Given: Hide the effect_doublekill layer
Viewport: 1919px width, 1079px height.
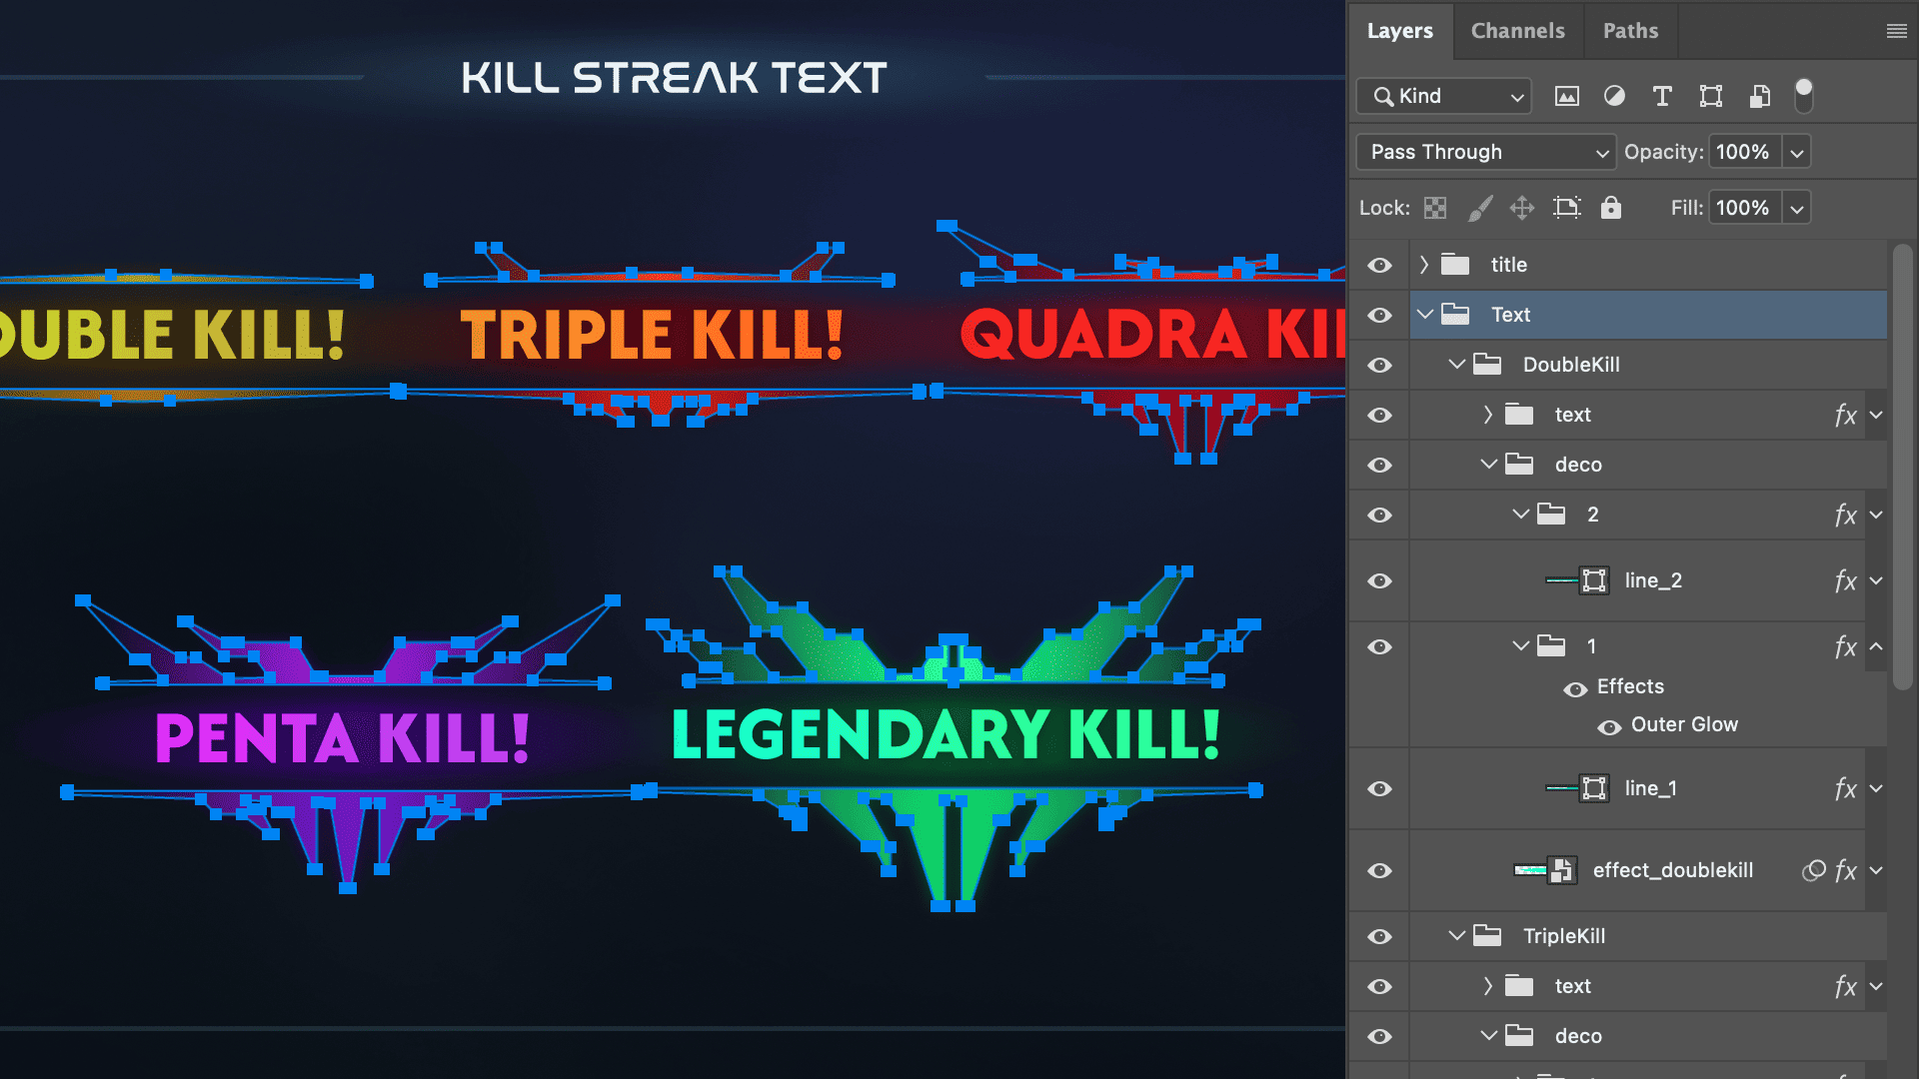Looking at the screenshot, I should click(1379, 870).
